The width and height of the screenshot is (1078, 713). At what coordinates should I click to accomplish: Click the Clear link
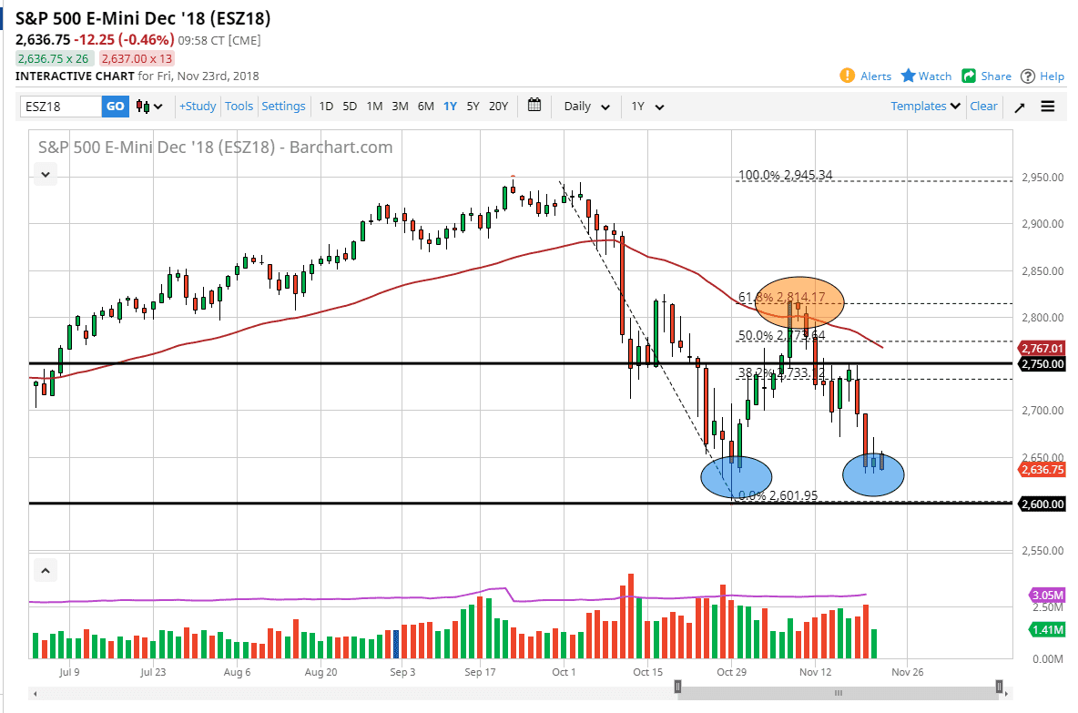coord(983,106)
